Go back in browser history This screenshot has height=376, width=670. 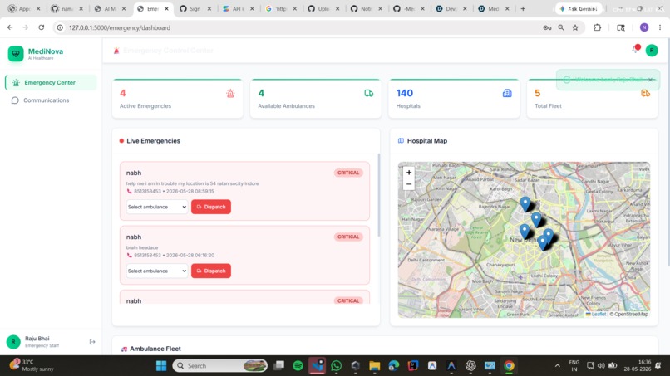point(10,27)
